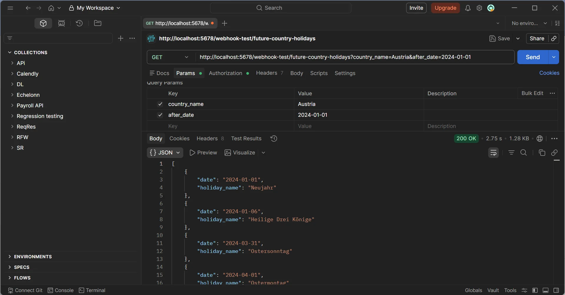Open the GET method dropdown
This screenshot has width=565, height=295.
[171, 57]
